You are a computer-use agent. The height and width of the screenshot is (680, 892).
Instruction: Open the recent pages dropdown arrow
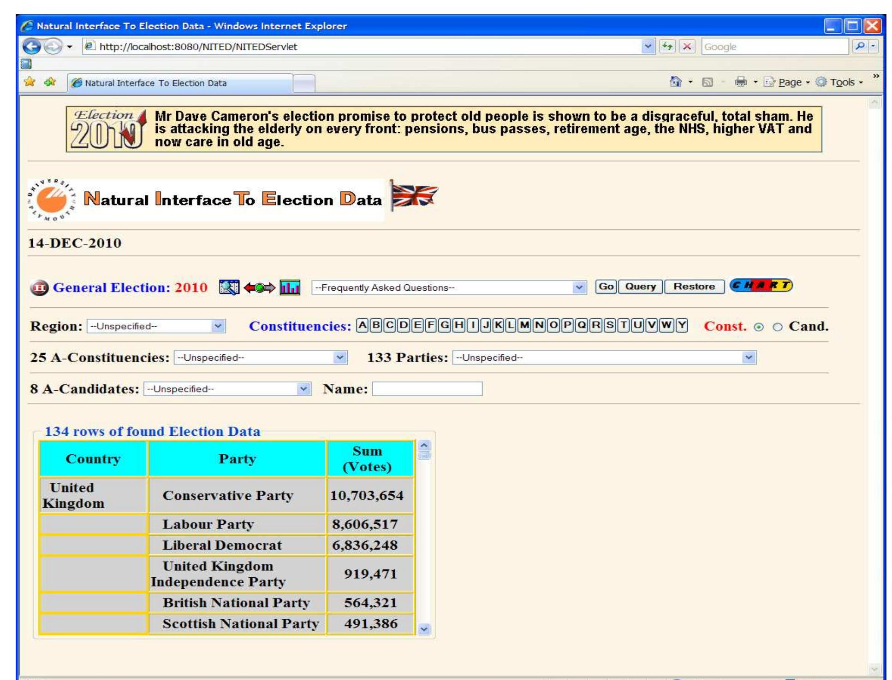(x=70, y=47)
